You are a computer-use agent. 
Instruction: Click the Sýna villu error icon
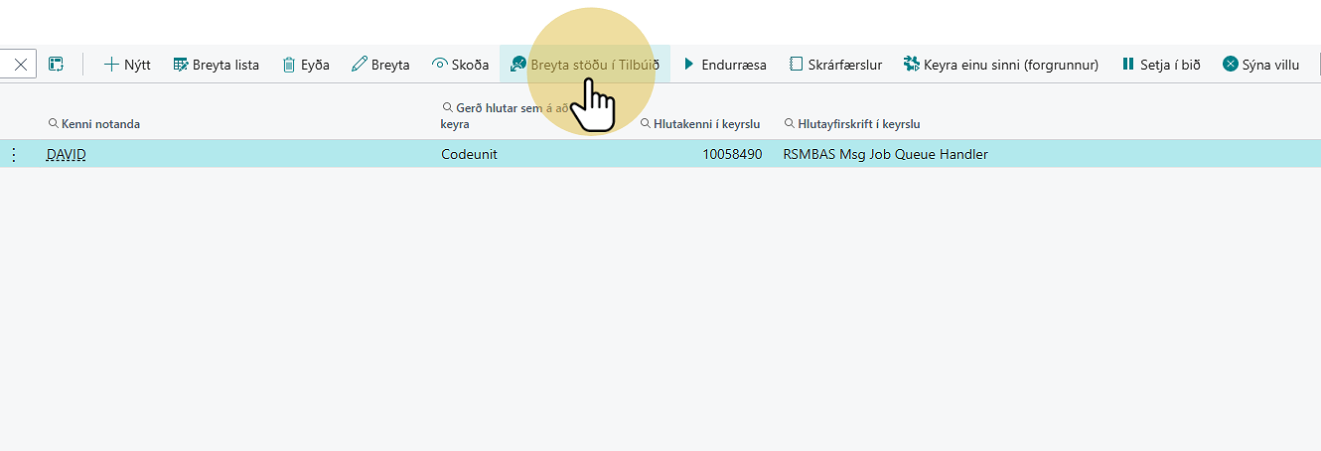click(1231, 65)
